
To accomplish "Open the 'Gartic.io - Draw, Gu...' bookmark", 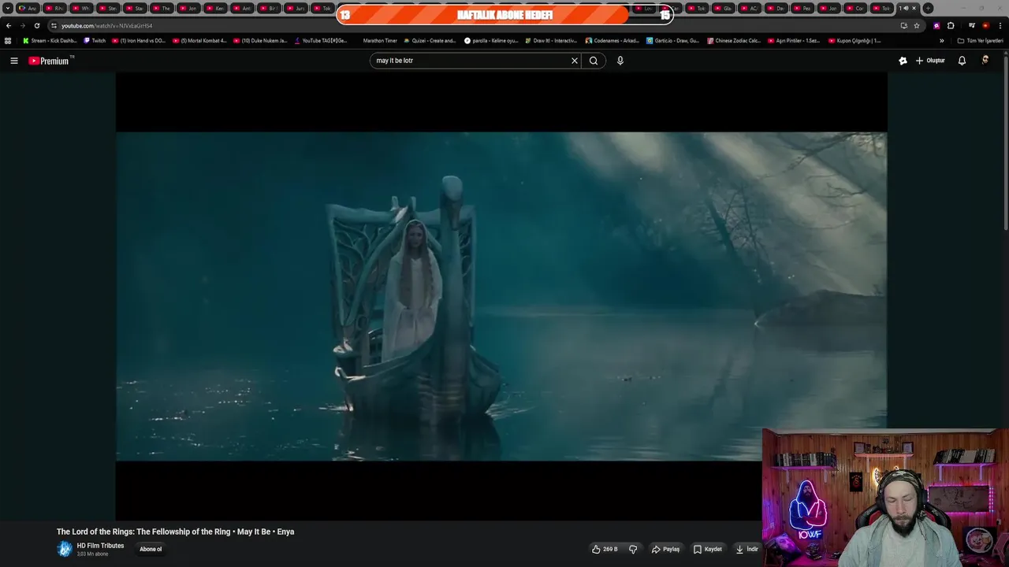I will 672,40.
